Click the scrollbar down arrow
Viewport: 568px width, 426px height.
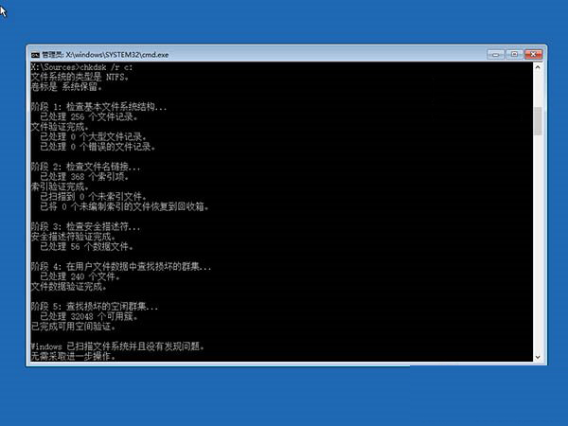538,357
